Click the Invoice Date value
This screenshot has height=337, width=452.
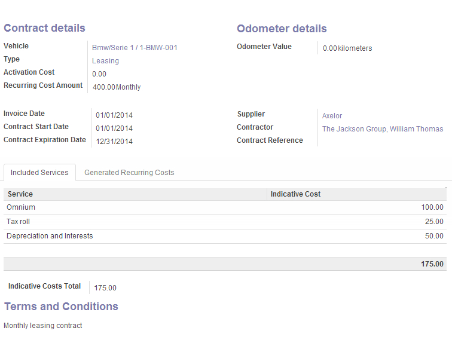(114, 115)
